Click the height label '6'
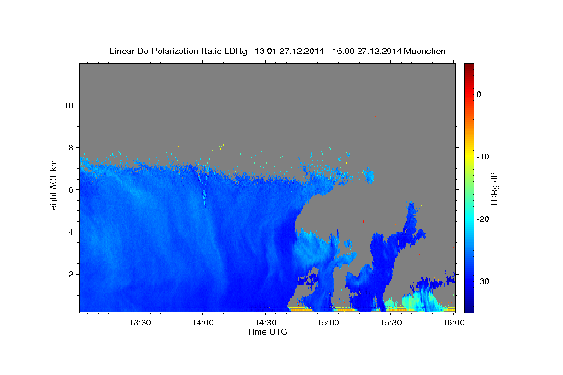Image resolution: width=563 pixels, height=375 pixels. pos(71,189)
